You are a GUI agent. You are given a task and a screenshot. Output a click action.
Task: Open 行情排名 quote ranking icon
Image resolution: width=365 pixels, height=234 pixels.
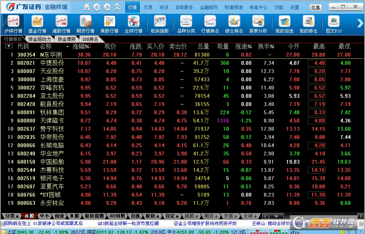click(x=210, y=24)
